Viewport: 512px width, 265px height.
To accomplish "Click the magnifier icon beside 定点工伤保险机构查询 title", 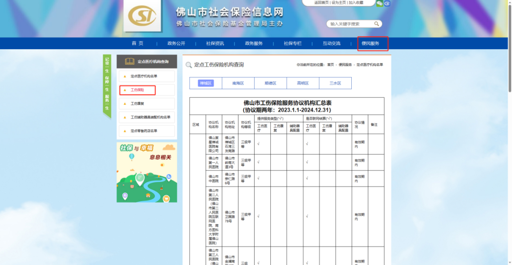I will point(189,65).
